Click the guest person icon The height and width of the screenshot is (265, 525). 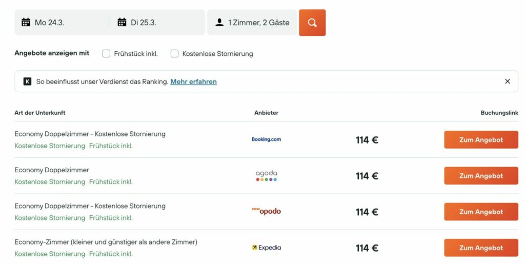coord(219,23)
